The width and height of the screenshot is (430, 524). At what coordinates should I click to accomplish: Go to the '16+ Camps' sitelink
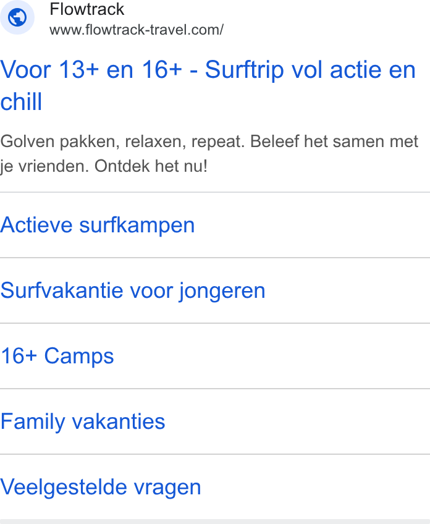click(x=57, y=355)
